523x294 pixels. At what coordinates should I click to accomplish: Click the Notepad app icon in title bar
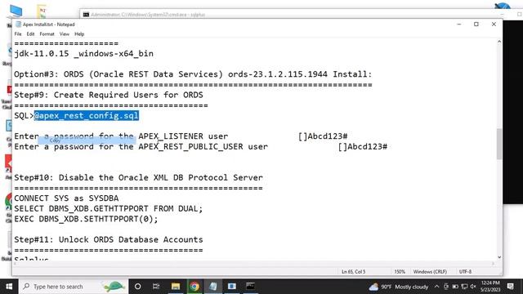(18, 24)
